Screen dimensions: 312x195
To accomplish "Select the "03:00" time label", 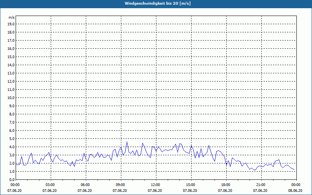I will 51,185.
